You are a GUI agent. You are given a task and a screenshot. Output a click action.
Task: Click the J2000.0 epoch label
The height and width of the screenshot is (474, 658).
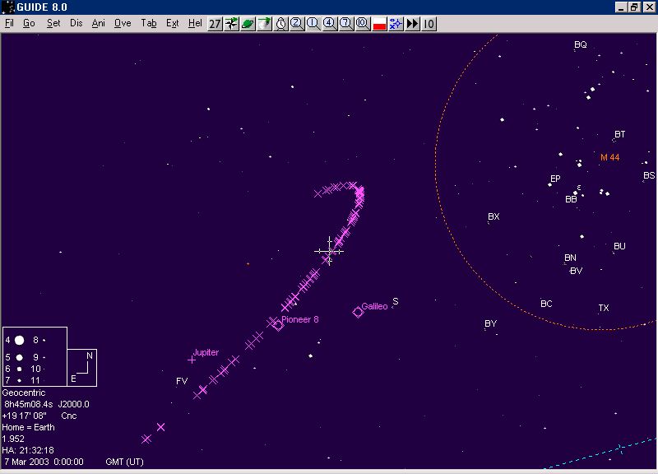coord(73,404)
